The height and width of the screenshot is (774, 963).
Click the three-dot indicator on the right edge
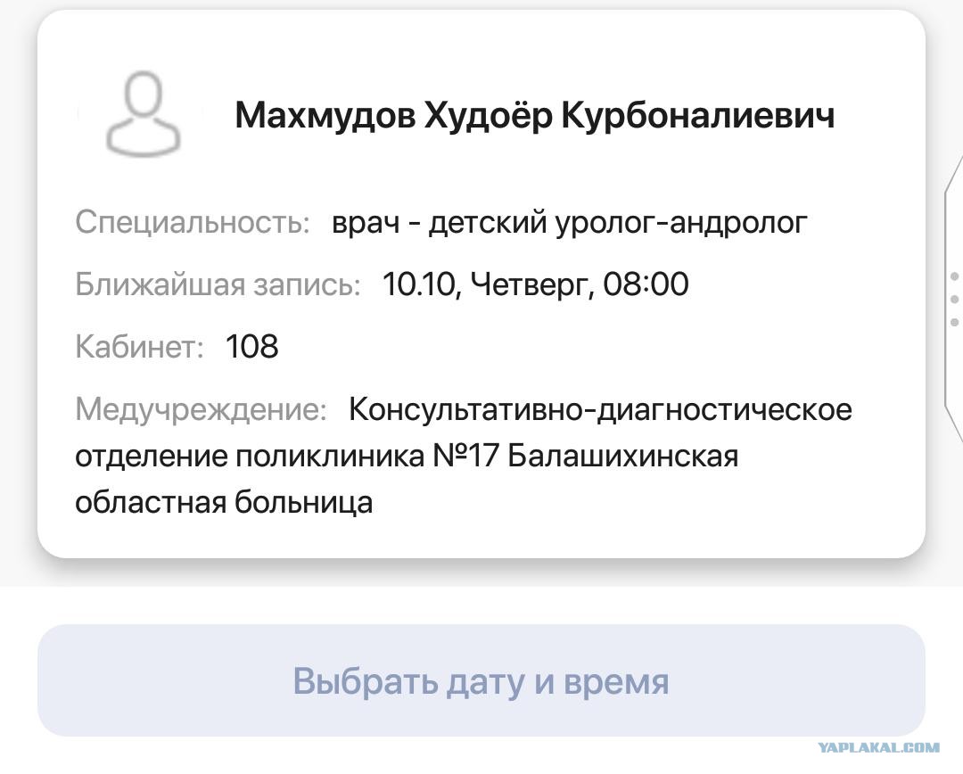click(x=954, y=299)
